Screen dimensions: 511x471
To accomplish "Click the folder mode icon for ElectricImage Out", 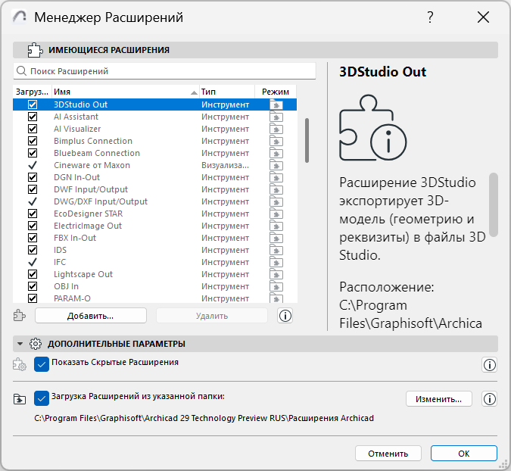I will (276, 226).
